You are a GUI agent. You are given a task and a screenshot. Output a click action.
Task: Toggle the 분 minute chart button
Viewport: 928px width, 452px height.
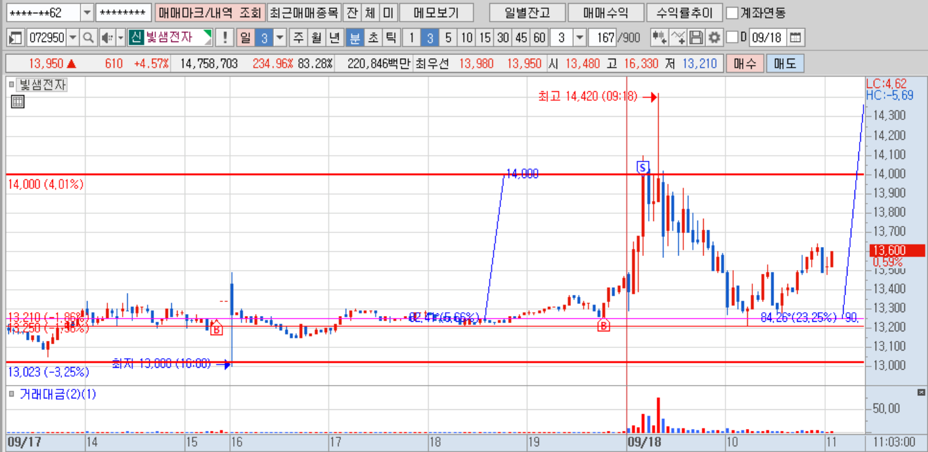point(354,38)
